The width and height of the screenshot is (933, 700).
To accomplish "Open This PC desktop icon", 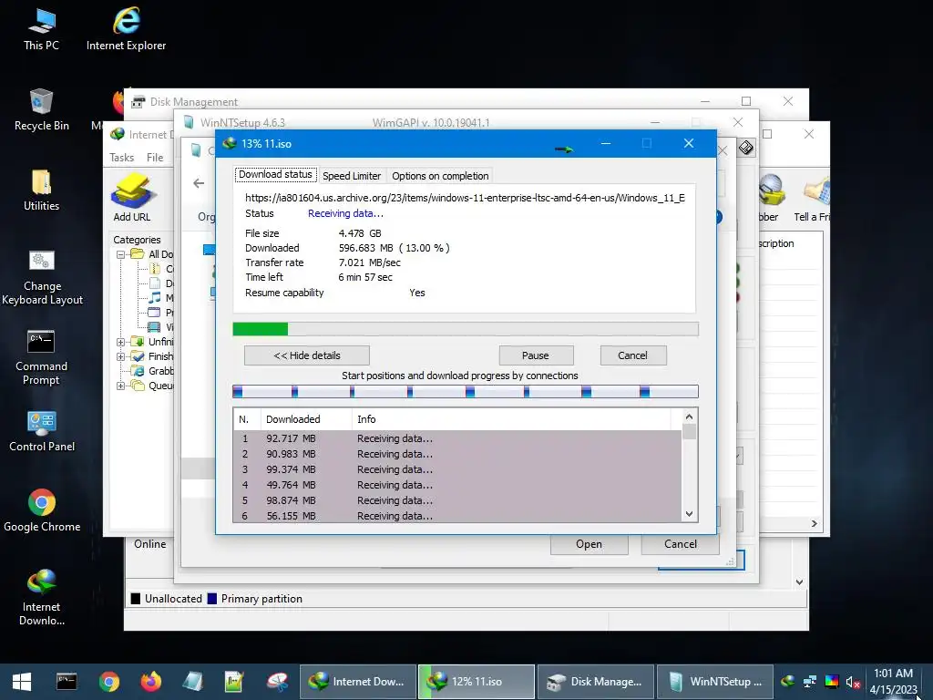I will pos(41,30).
